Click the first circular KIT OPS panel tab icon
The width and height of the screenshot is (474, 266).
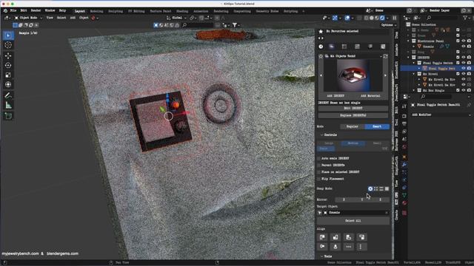point(321,47)
